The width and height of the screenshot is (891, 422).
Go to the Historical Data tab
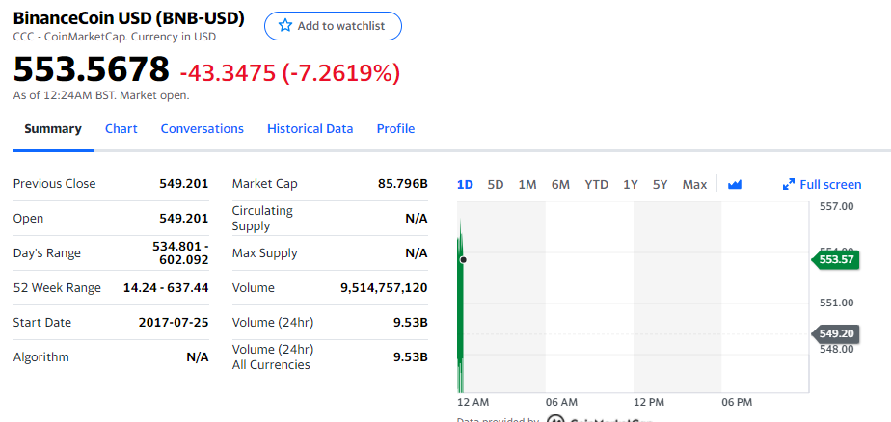click(x=310, y=129)
